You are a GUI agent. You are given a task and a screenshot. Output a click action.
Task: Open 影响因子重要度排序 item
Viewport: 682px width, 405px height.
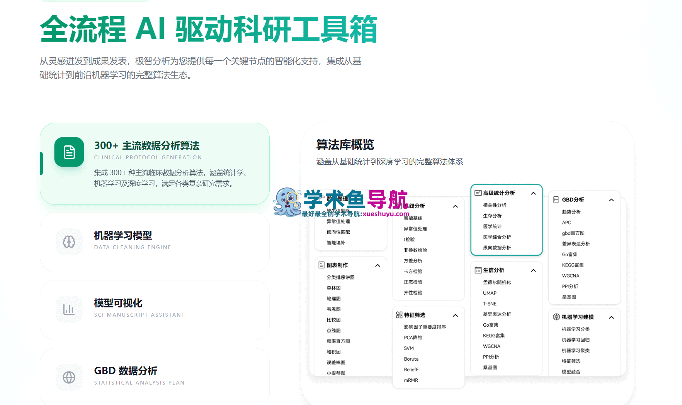point(425,327)
